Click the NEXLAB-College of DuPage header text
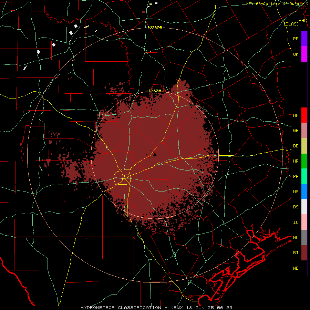Viewport: 310px width, 310px height. (x=276, y=4)
